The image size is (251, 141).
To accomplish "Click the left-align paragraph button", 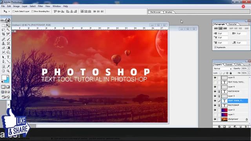I will pyautogui.click(x=216, y=28).
